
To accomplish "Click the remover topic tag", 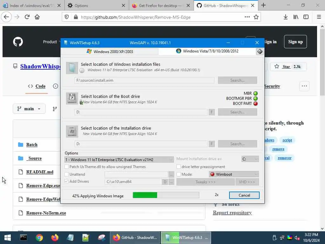I will coord(284,158).
